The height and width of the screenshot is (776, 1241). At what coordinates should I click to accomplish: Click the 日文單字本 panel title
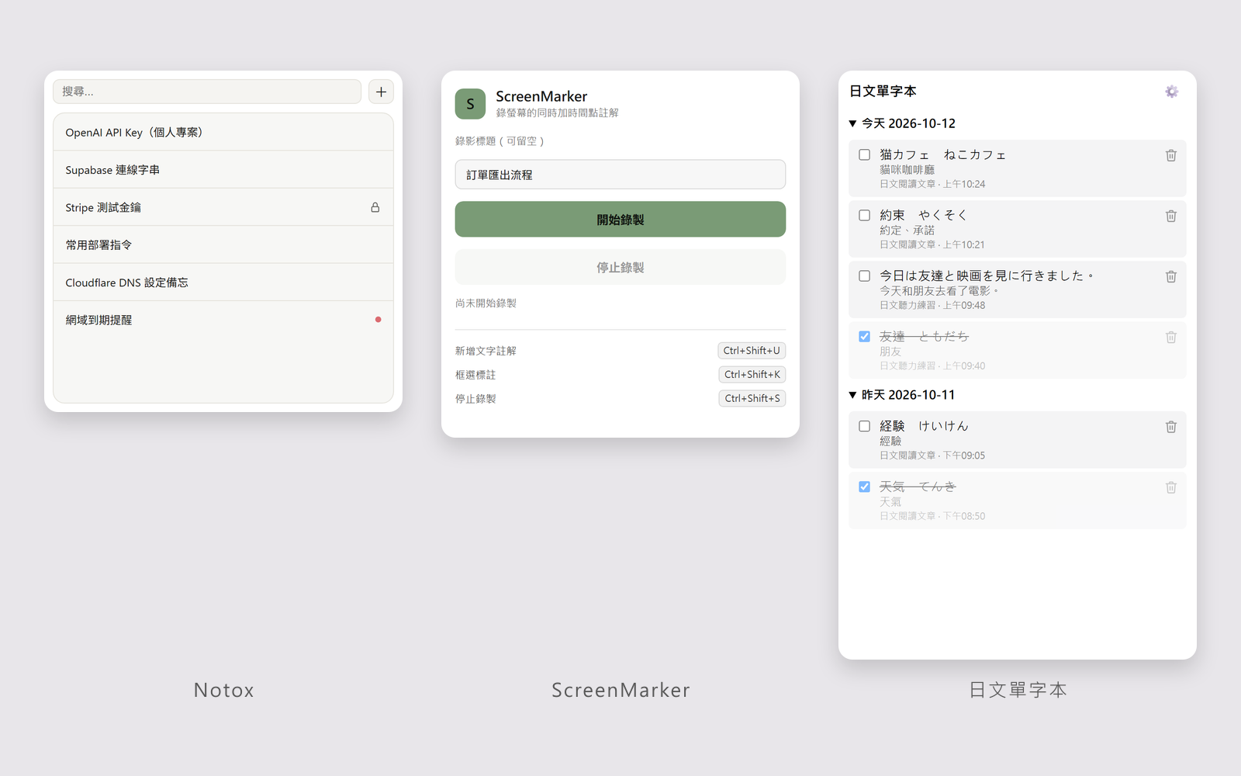[x=883, y=92]
